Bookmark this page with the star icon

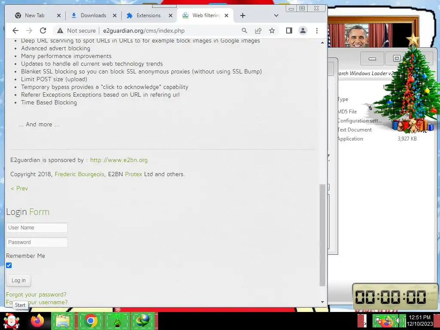[272, 31]
